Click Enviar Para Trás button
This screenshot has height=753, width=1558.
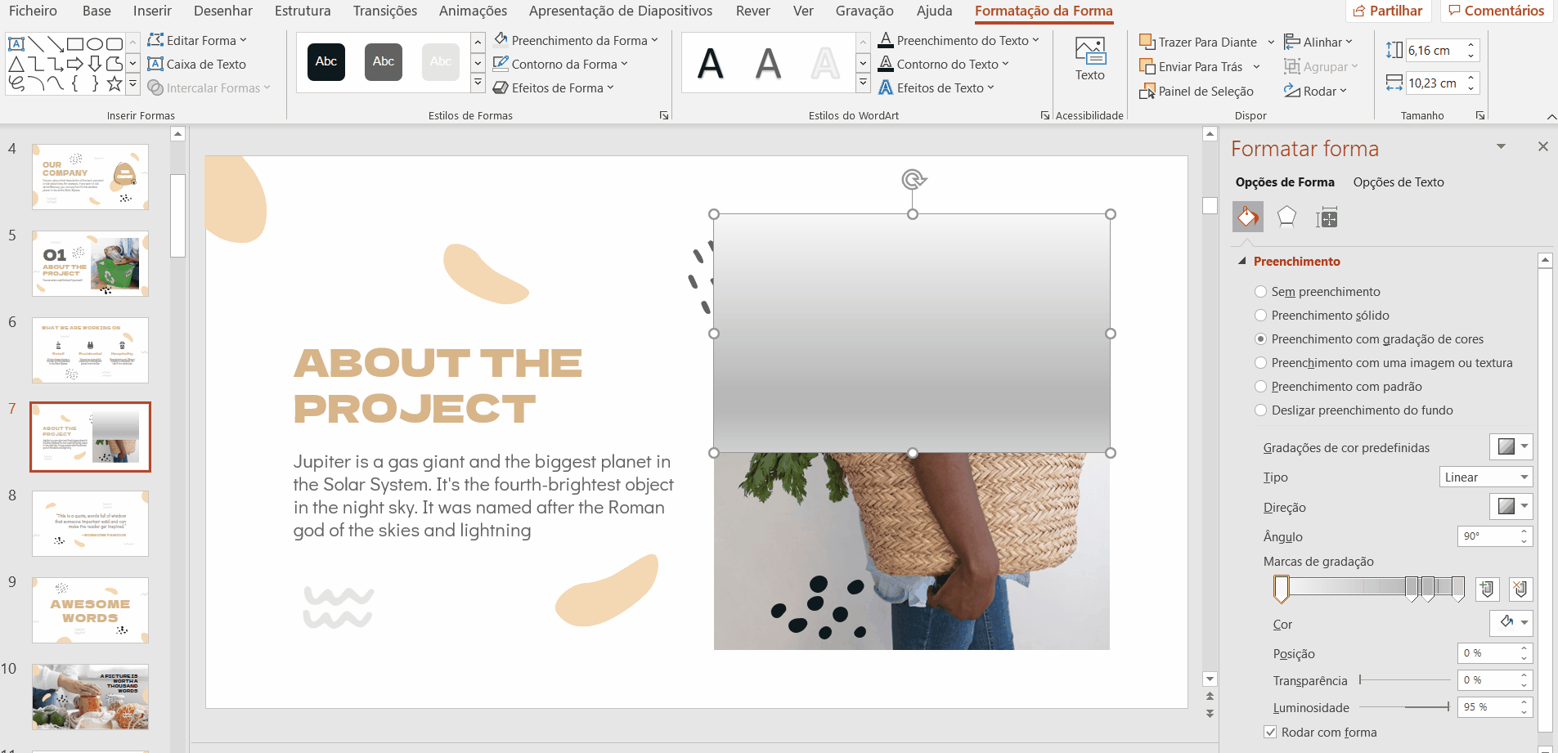coord(1191,67)
